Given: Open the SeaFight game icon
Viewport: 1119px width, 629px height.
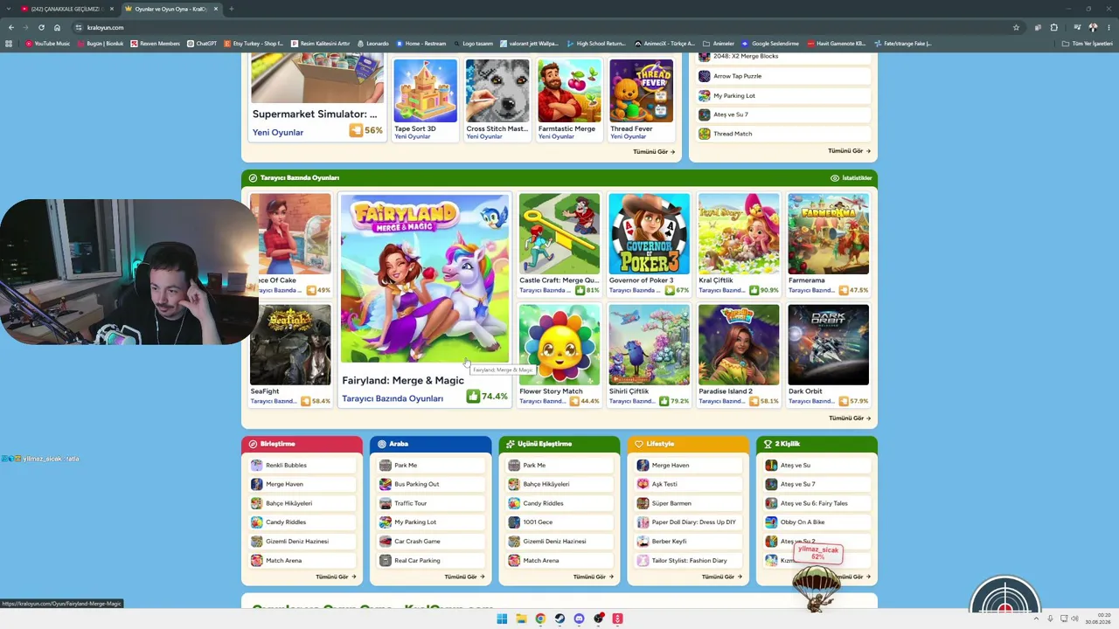Looking at the screenshot, I should pyautogui.click(x=290, y=345).
